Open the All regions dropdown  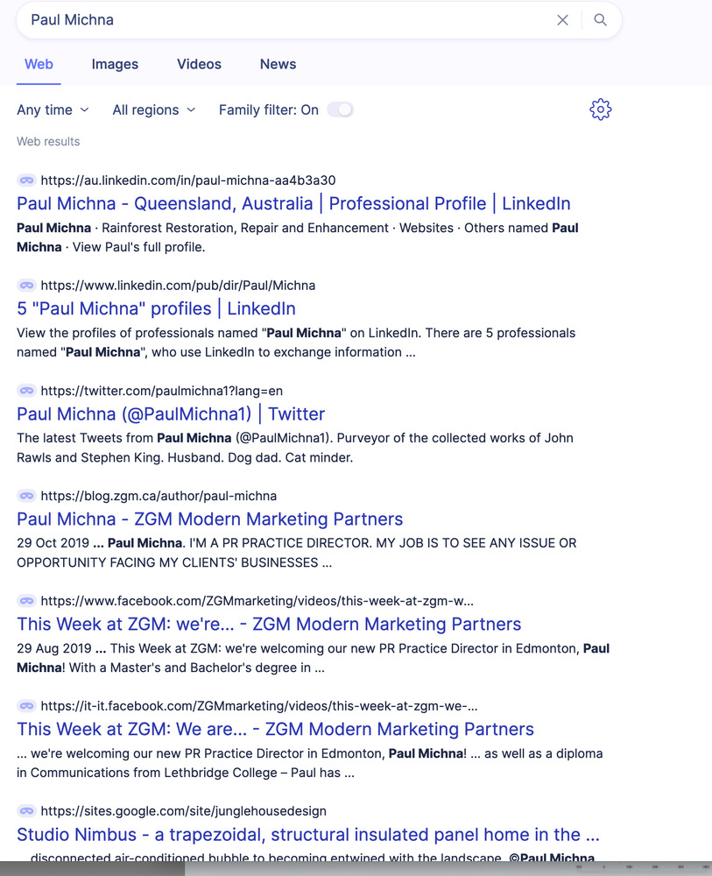point(153,109)
